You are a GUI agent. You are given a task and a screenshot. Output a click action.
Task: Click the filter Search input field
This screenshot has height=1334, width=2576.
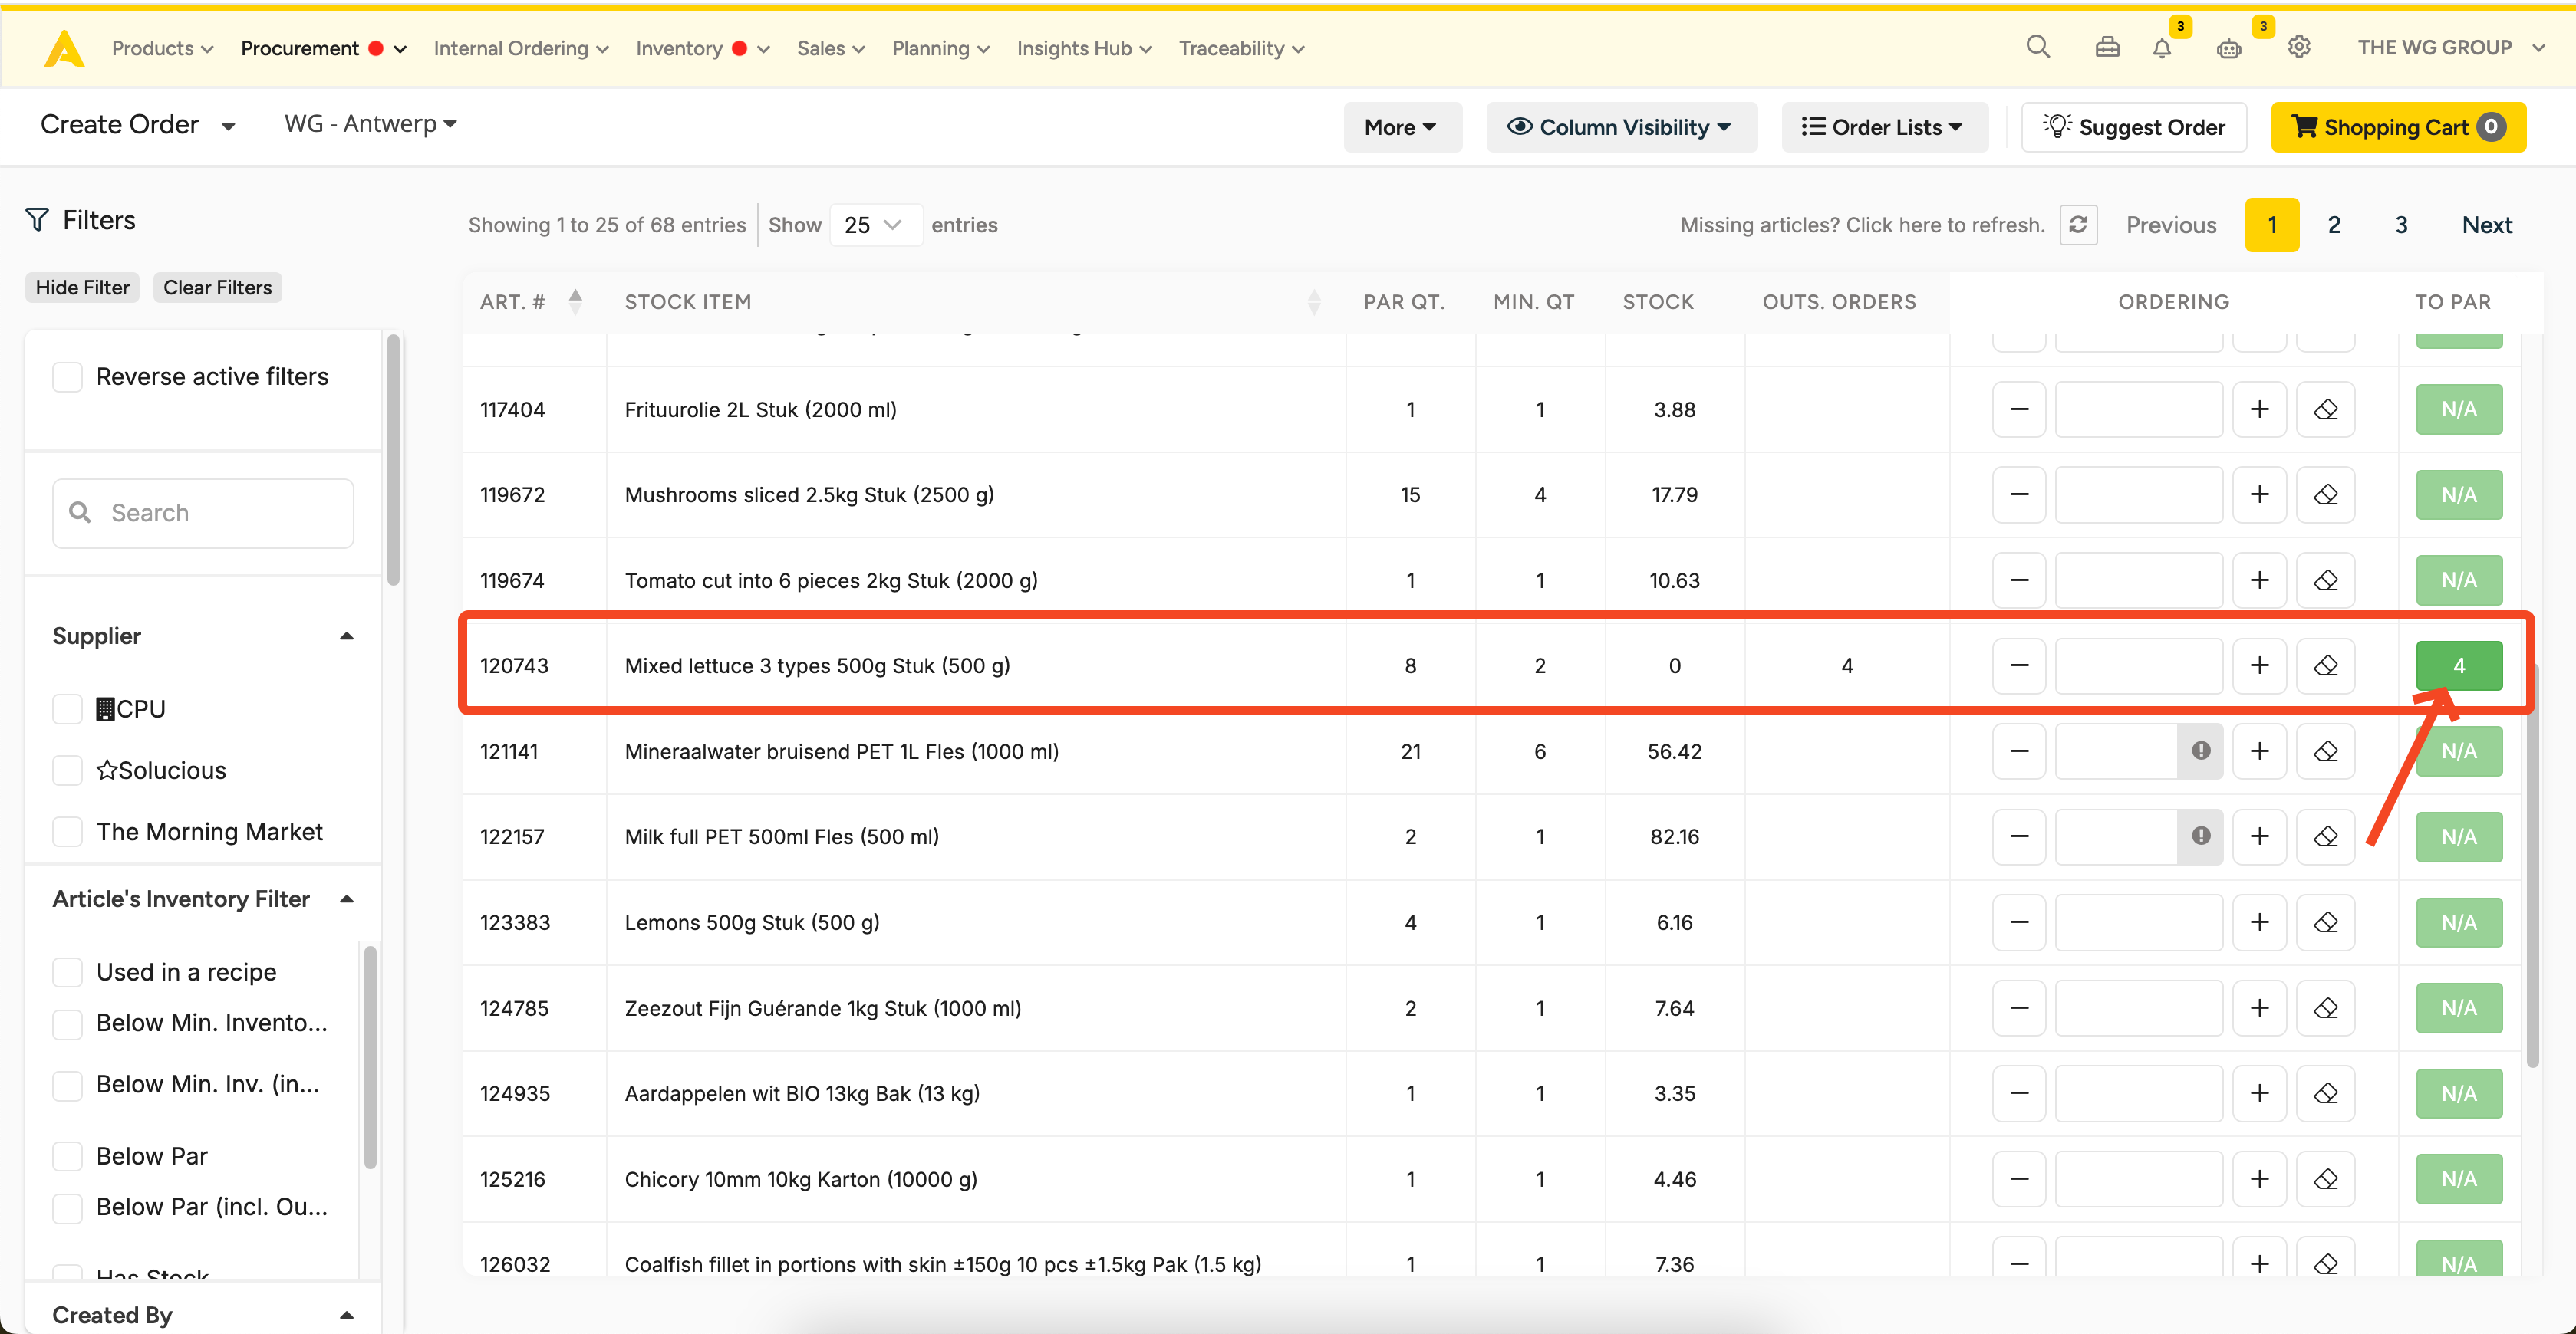tap(203, 513)
